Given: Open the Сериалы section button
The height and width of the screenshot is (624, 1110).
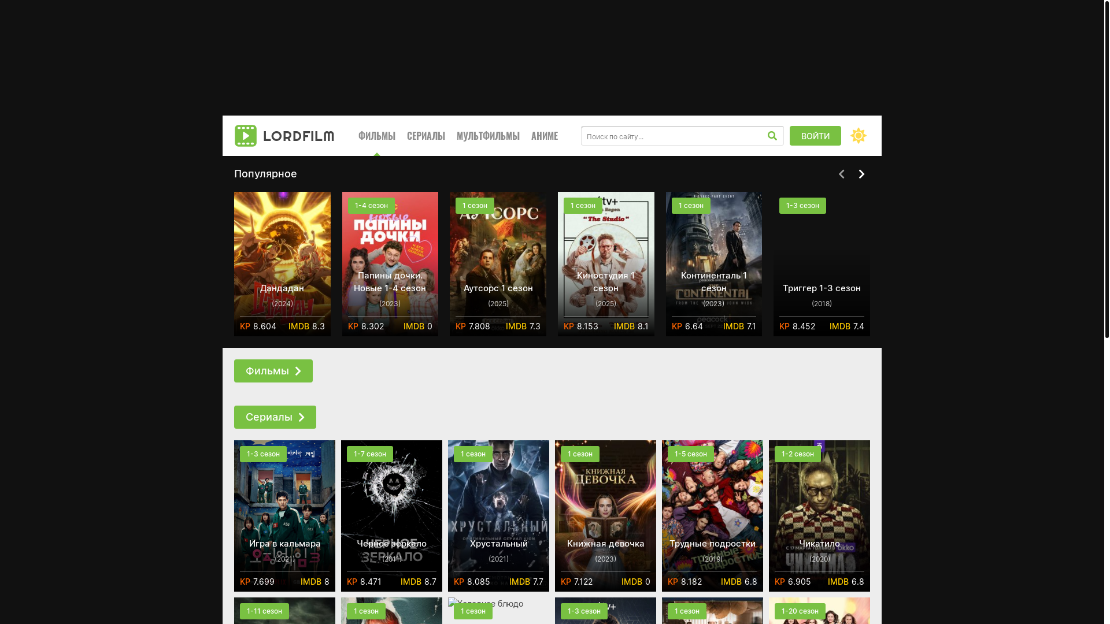Looking at the screenshot, I should [275, 417].
